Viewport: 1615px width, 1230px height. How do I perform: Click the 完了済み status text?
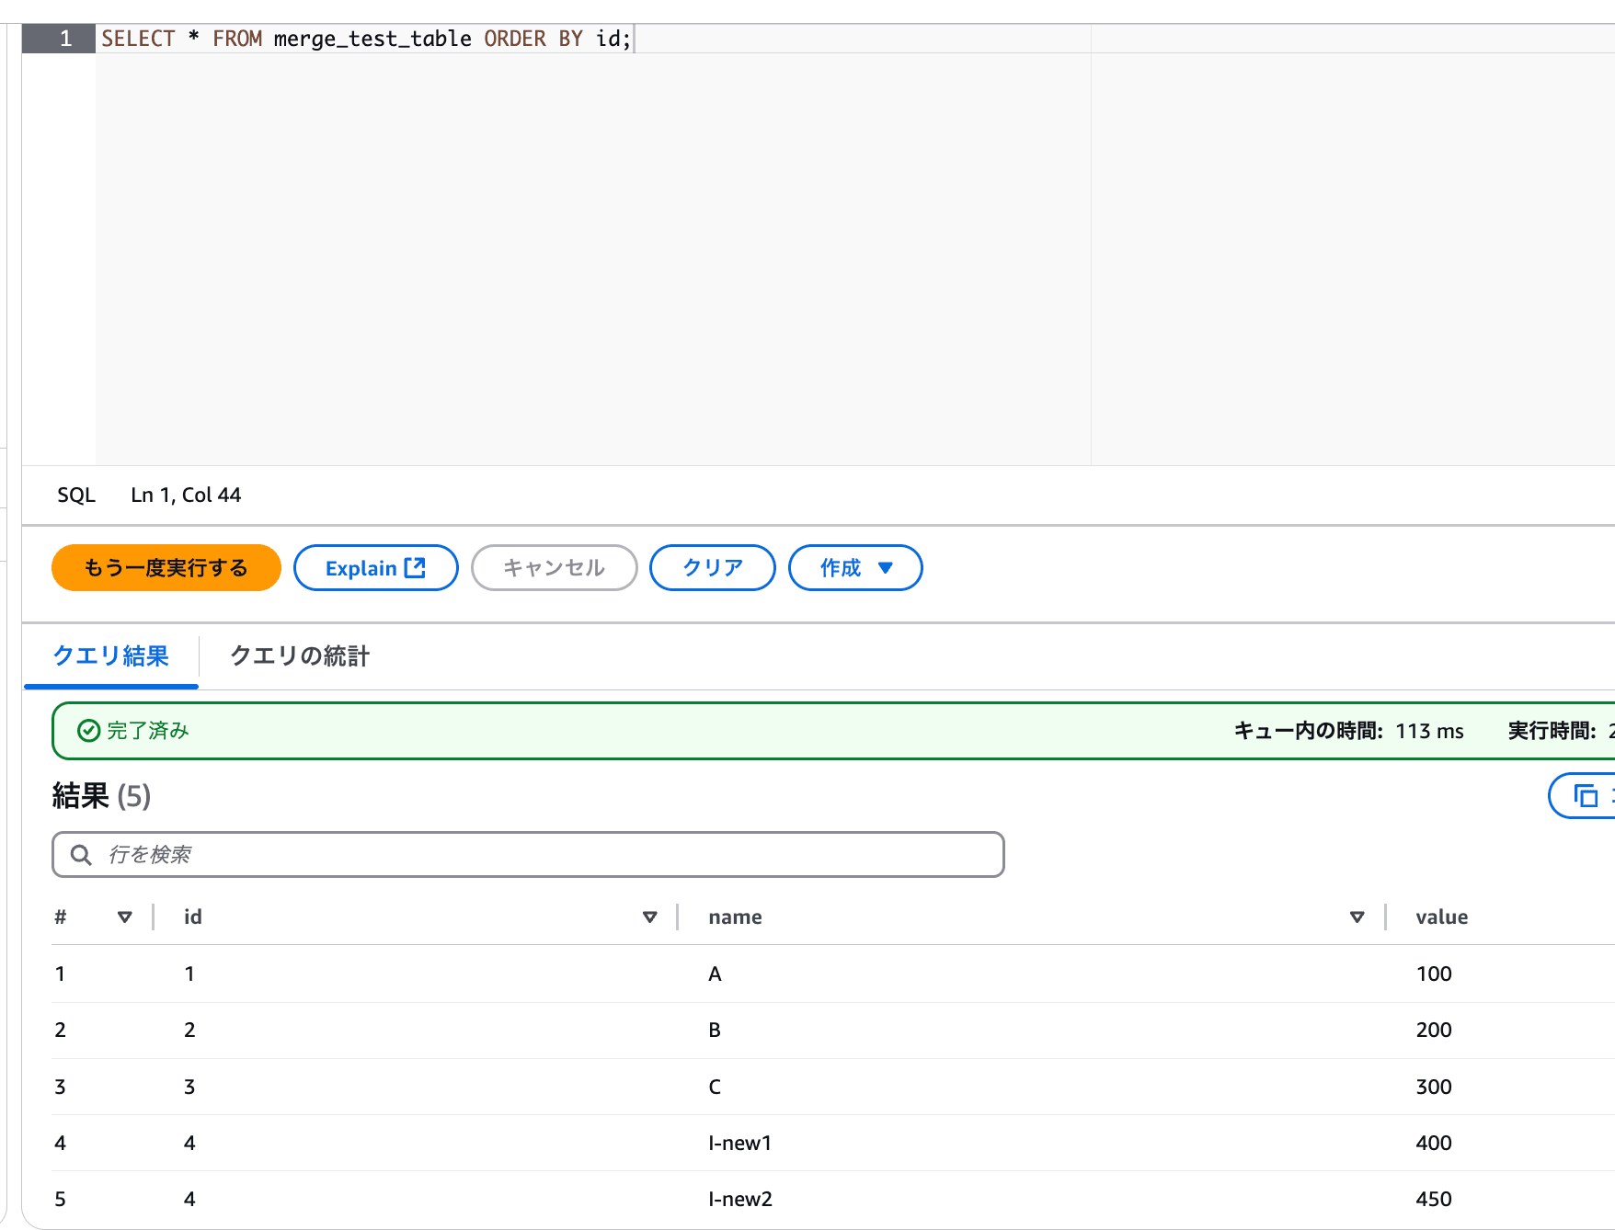148,731
